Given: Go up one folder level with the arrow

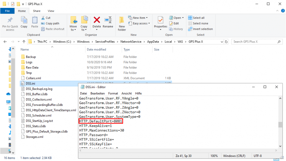Looking at the screenshot, I should click(24, 42).
